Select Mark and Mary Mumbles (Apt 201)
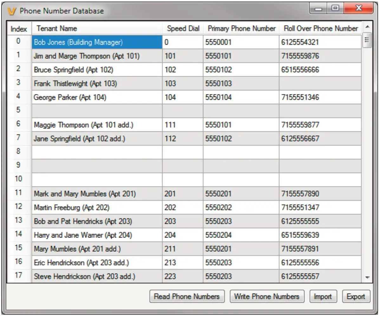The height and width of the screenshot is (316, 379). 97,194
